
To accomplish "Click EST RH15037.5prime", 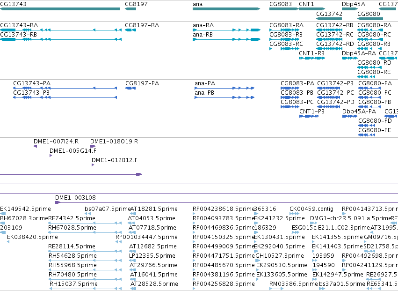I will 86,289.
